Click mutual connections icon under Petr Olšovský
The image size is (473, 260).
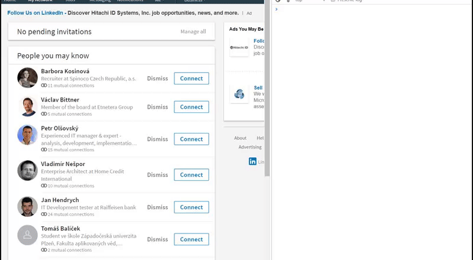point(44,149)
